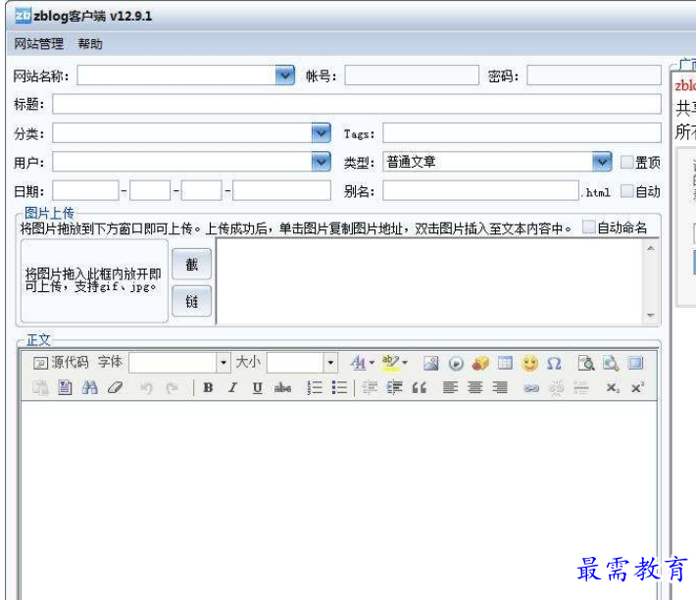Image resolution: width=696 pixels, height=600 pixels.
Task: Decrease the indent of the paragraph
Action: [x=370, y=388]
